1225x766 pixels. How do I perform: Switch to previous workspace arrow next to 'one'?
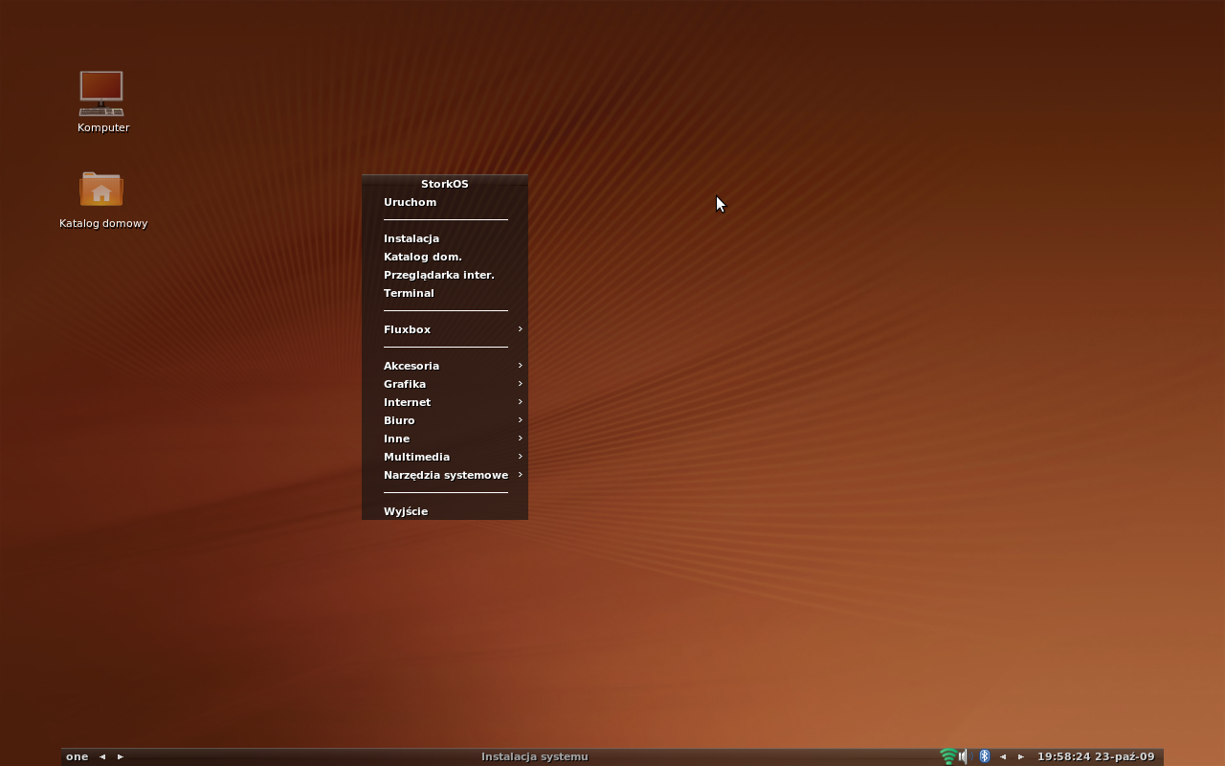pos(102,756)
